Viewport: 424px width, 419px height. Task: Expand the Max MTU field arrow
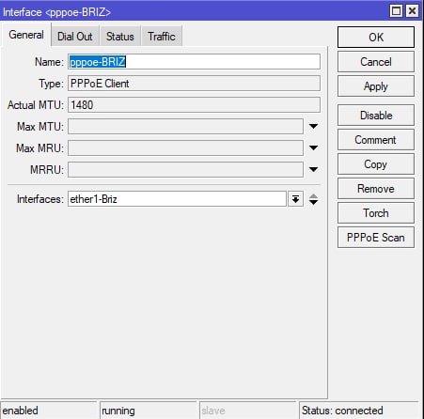click(313, 126)
